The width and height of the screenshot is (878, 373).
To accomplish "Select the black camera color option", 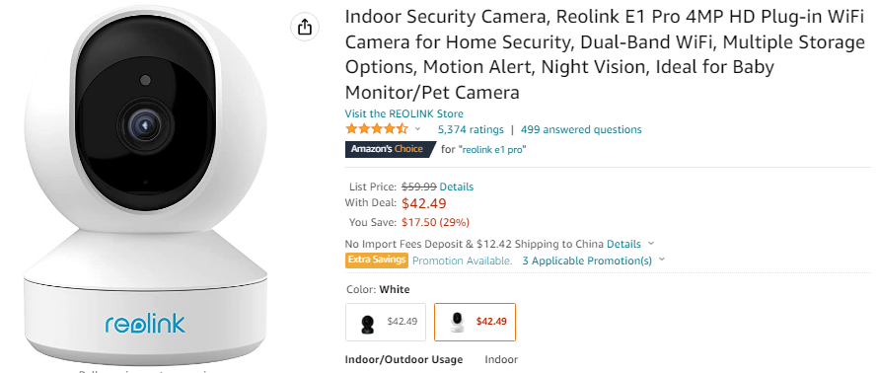I will pyautogui.click(x=386, y=322).
